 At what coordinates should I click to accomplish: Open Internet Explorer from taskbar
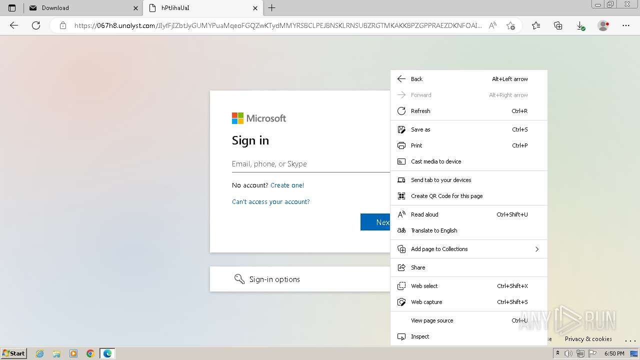coord(40,353)
